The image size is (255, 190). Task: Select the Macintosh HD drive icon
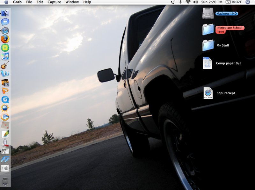[x=208, y=13]
